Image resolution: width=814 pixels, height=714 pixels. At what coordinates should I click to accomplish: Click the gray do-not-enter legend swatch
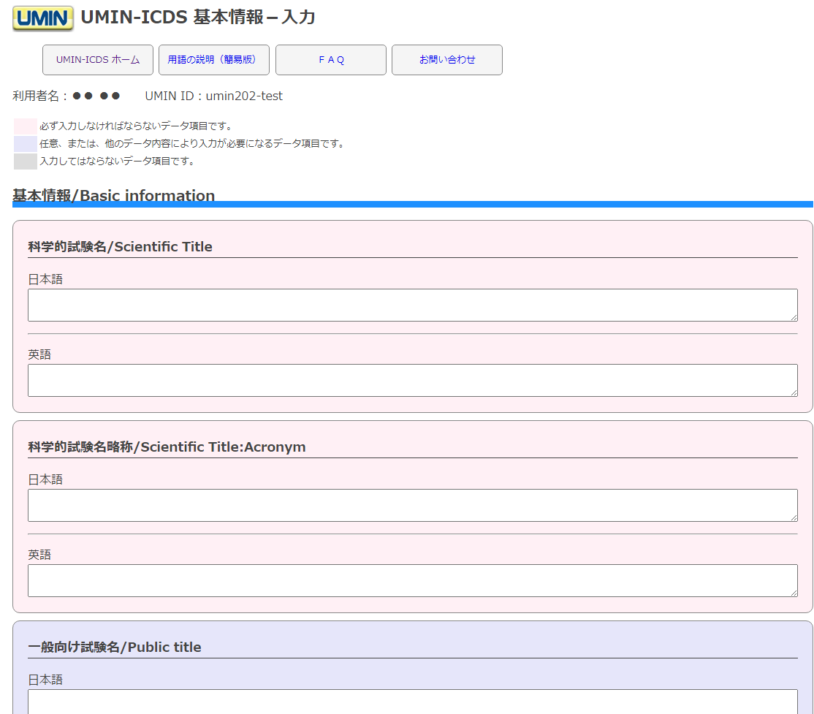tap(25, 161)
